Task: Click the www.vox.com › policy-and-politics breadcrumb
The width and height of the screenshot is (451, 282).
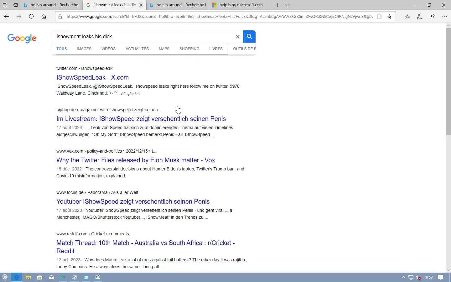Action: click(106, 151)
